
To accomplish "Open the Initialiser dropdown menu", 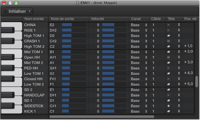I will pyautogui.click(x=19, y=11).
